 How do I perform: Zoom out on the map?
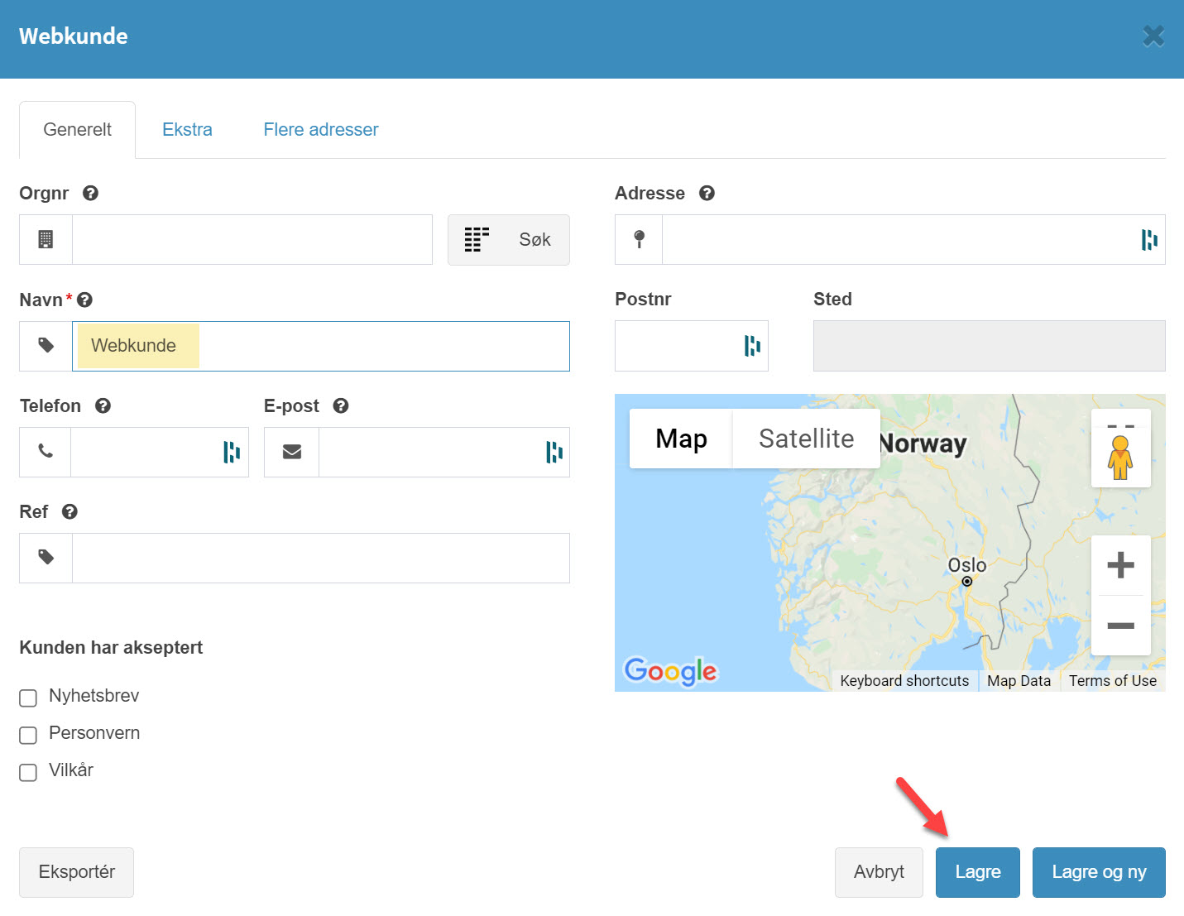pos(1120,626)
